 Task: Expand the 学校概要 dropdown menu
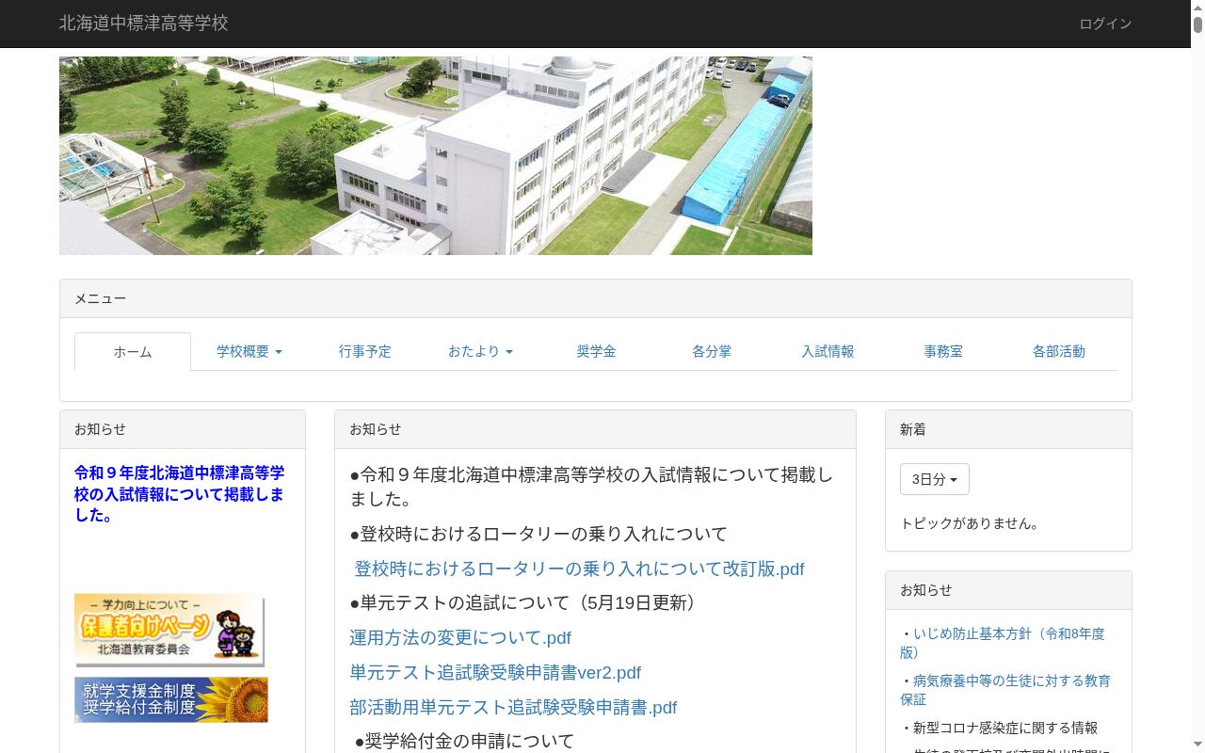pyautogui.click(x=249, y=351)
